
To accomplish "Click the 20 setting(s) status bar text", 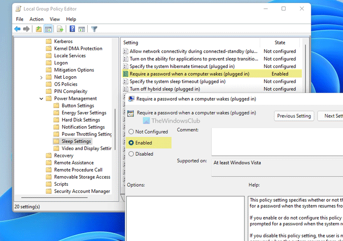I will click(27, 206).
